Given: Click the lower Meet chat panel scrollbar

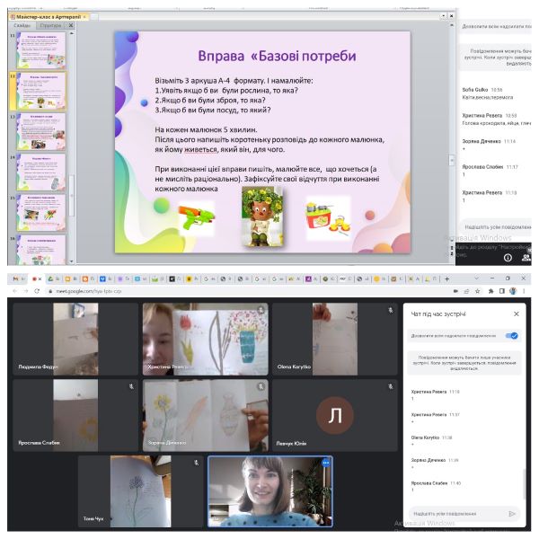Looking at the screenshot, I should [524, 484].
